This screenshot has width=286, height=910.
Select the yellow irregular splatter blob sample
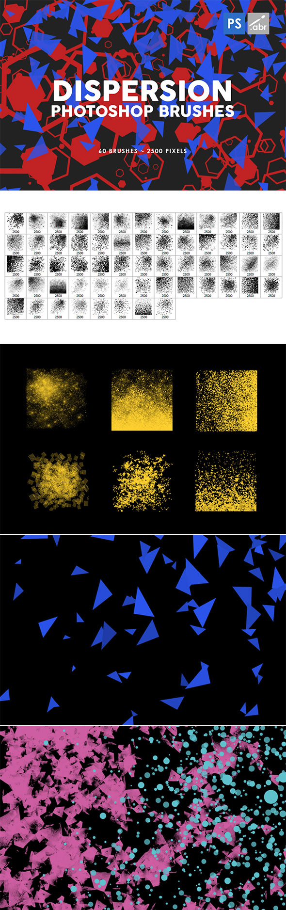(142, 480)
